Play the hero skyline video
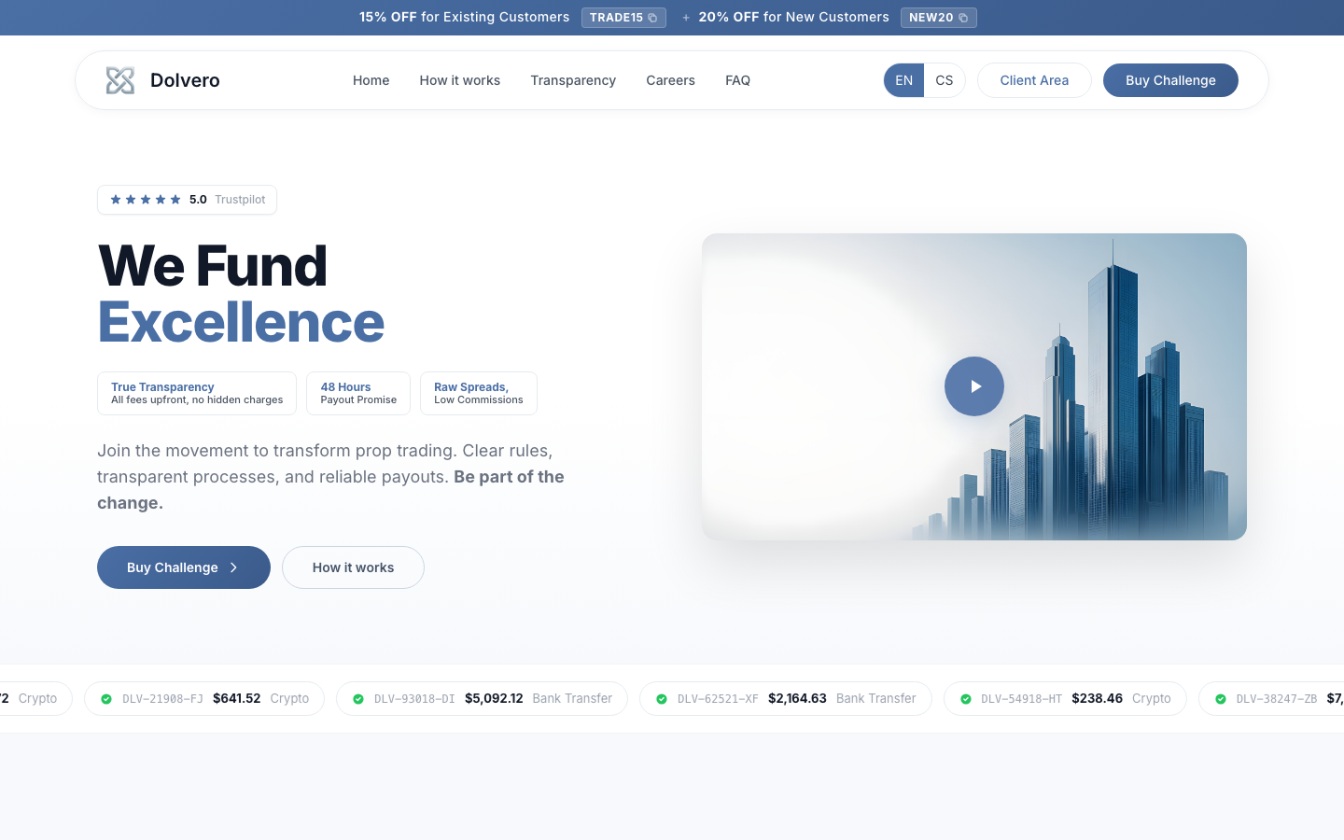Image resolution: width=1344 pixels, height=840 pixels. (x=973, y=386)
